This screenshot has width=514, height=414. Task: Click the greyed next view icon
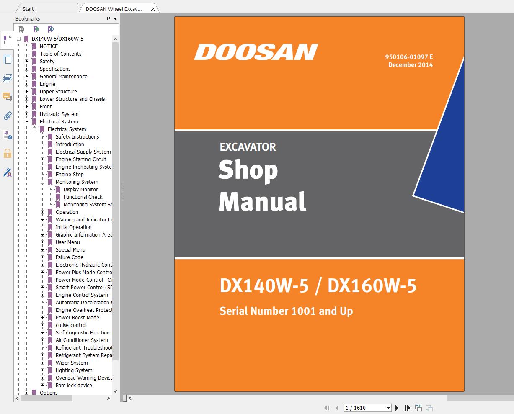(x=429, y=408)
